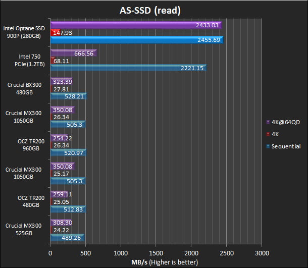Click the "MB/s (Higher is better)" axis title
This screenshot has height=268, width=308.
point(165,262)
